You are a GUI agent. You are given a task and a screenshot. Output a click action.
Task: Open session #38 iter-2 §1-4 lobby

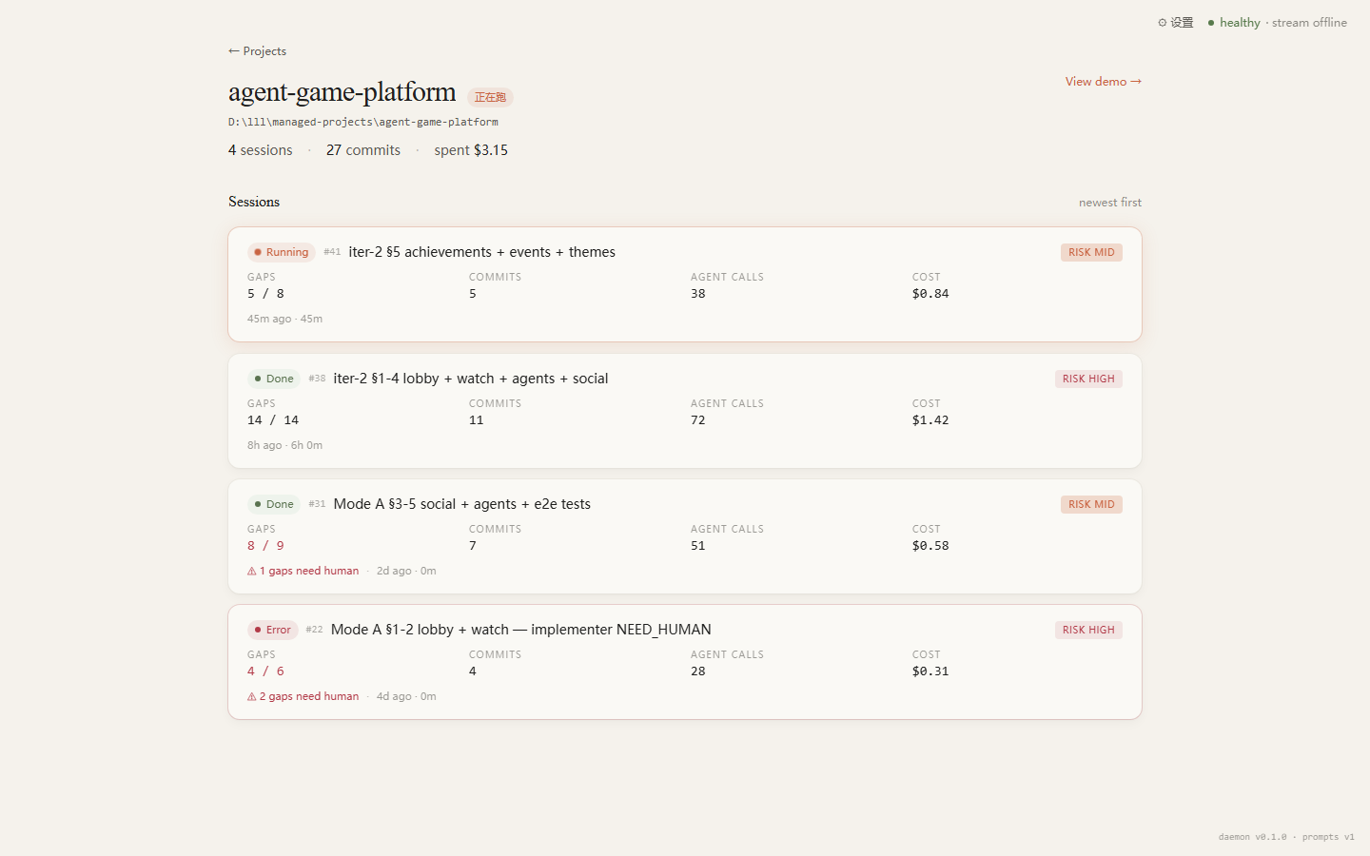pos(685,411)
